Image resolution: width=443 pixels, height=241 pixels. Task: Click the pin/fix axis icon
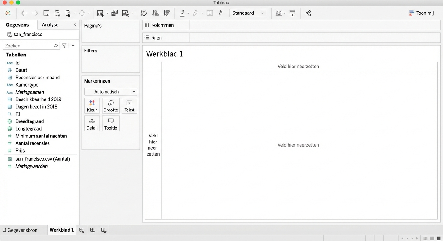220,13
